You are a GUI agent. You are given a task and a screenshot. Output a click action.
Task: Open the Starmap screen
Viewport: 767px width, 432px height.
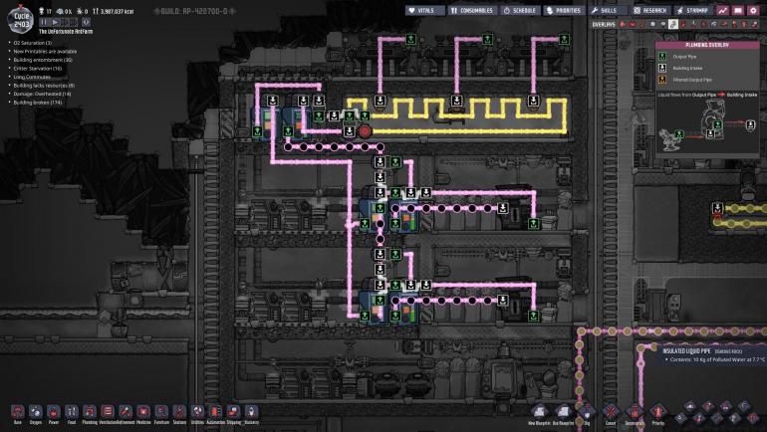[693, 10]
